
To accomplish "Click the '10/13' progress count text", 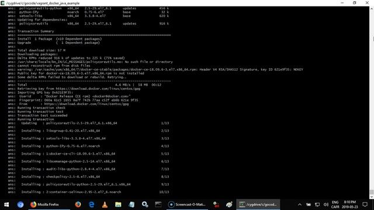I will (164, 192).
